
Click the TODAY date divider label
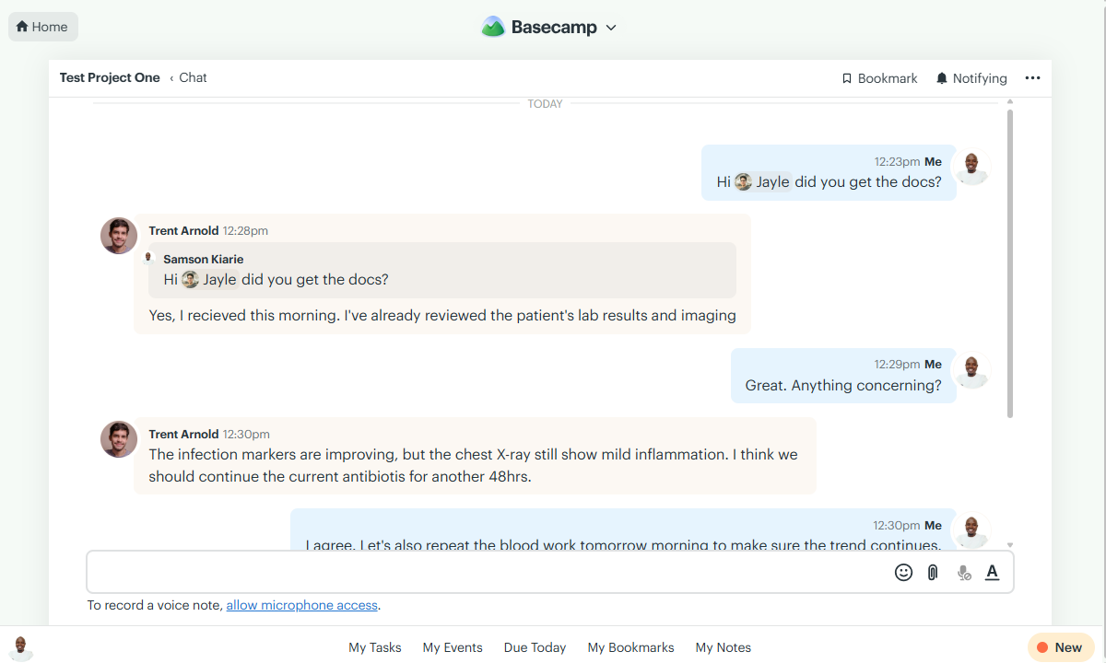point(545,104)
